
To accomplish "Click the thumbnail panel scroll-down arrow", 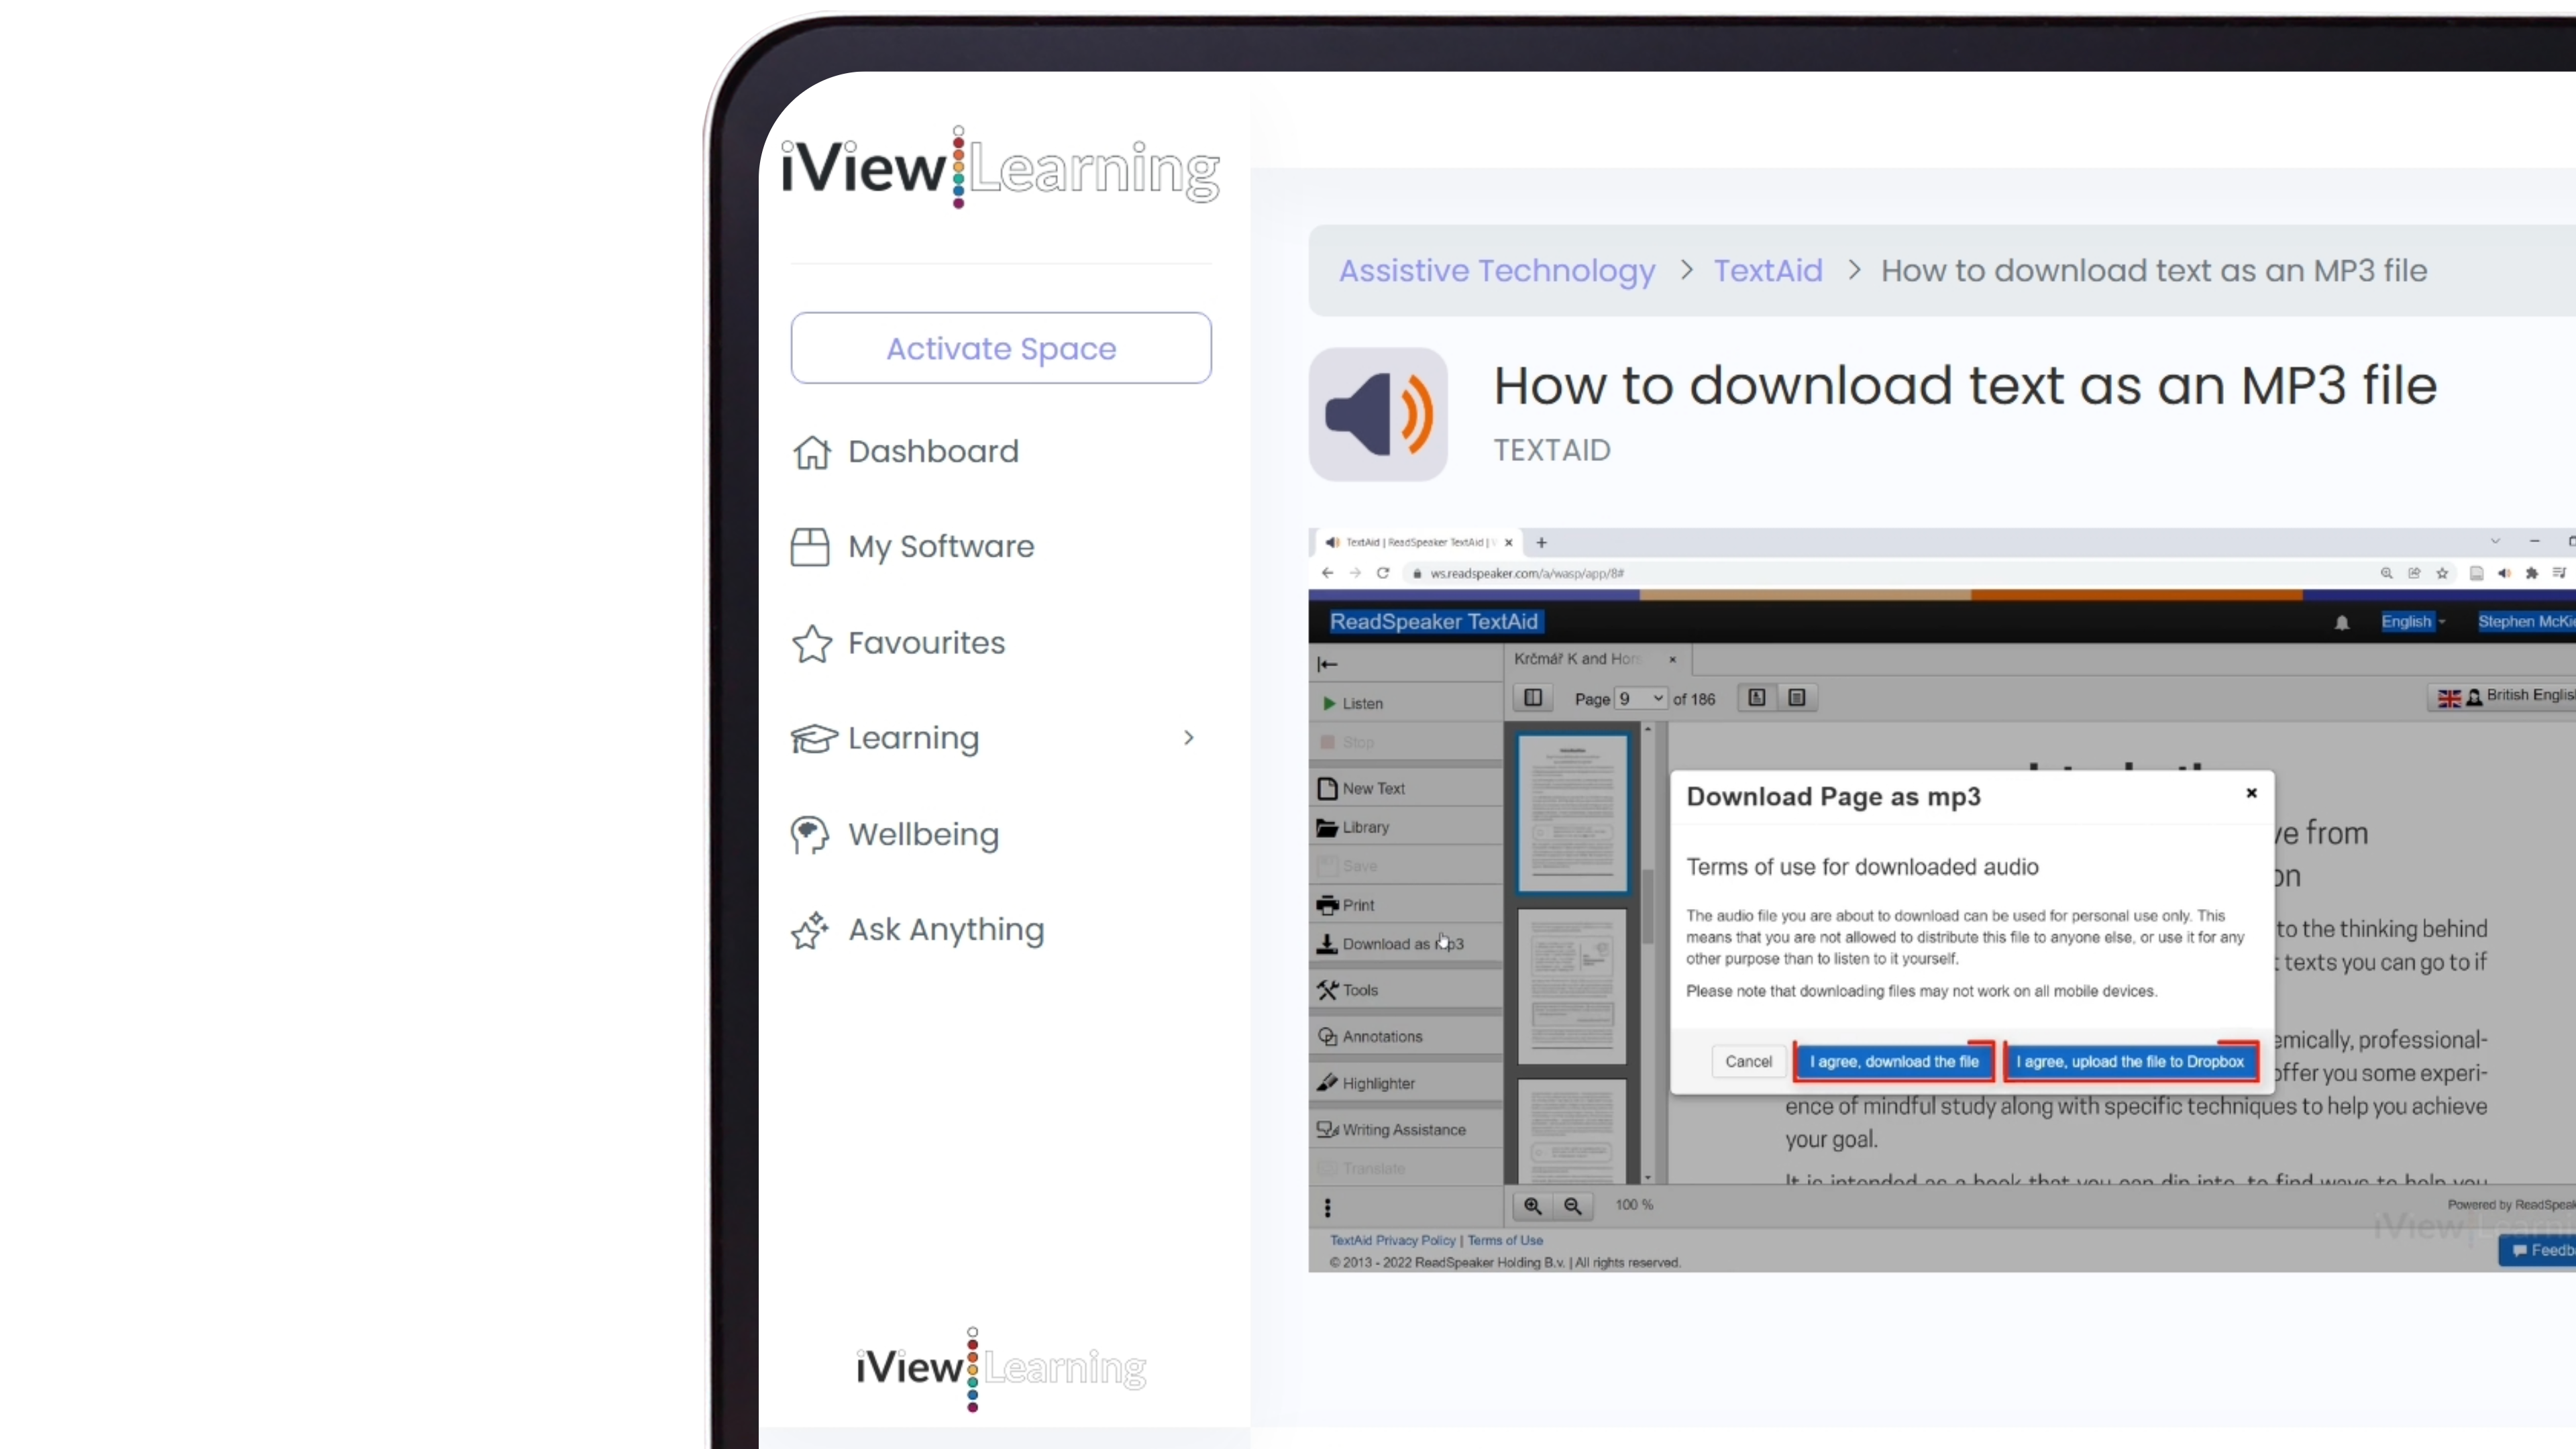I will [1648, 1178].
